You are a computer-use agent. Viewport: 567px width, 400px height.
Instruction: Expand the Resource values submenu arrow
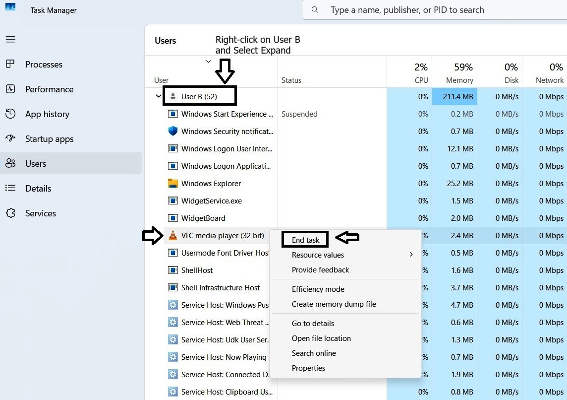click(x=411, y=255)
